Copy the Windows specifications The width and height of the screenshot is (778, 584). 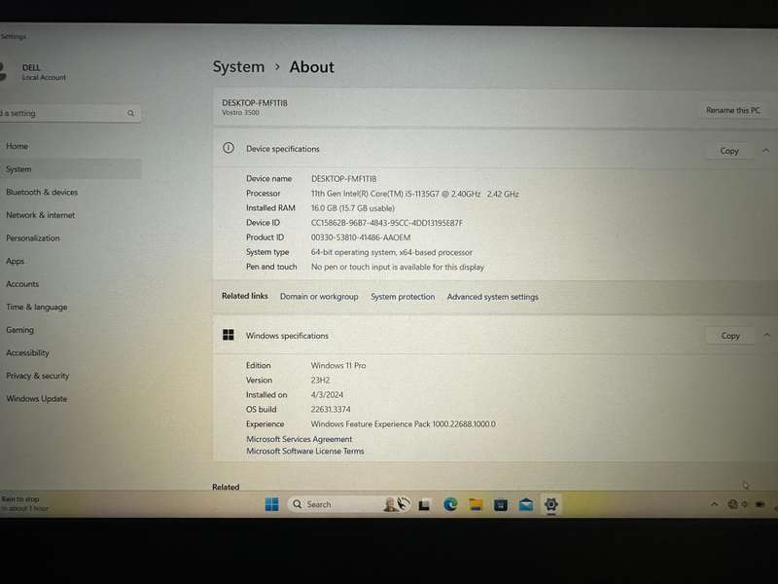[730, 336]
